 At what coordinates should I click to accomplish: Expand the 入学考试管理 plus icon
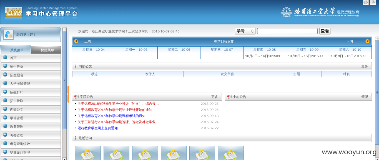click(x=5, y=83)
